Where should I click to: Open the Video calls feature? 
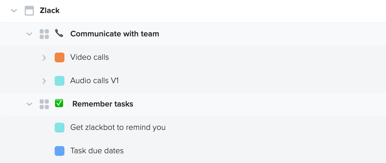coord(90,57)
